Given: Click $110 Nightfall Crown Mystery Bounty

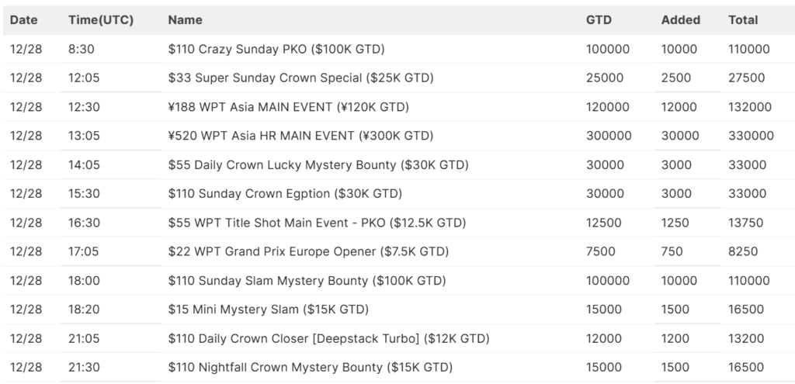Looking at the screenshot, I should tap(311, 367).
